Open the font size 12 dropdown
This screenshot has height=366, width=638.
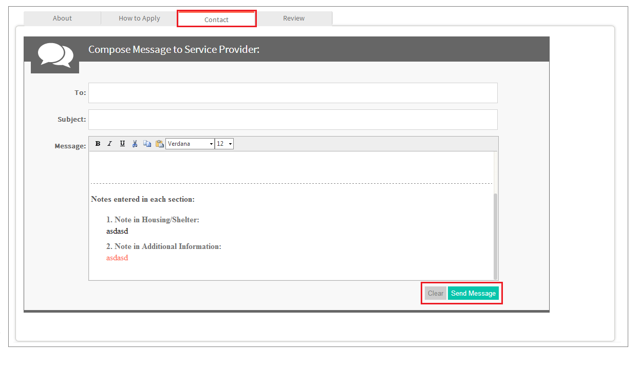coord(224,144)
